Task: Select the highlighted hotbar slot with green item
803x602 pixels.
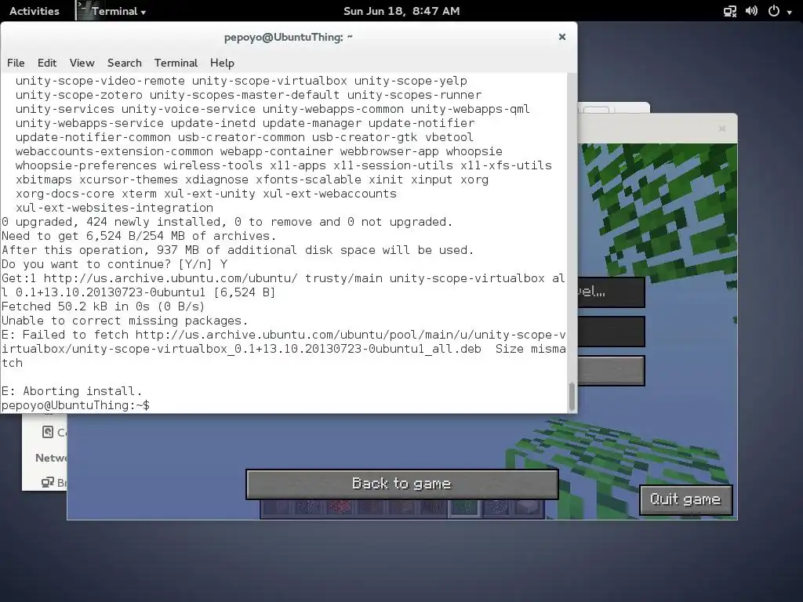Action: point(464,507)
